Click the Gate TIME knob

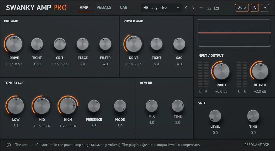(253, 116)
